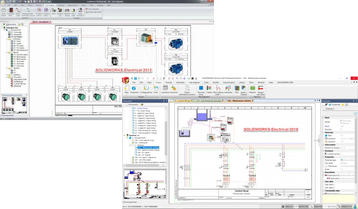This screenshot has height=209, width=358.
Task: Collapse the Document book tree node
Action: point(127,138)
